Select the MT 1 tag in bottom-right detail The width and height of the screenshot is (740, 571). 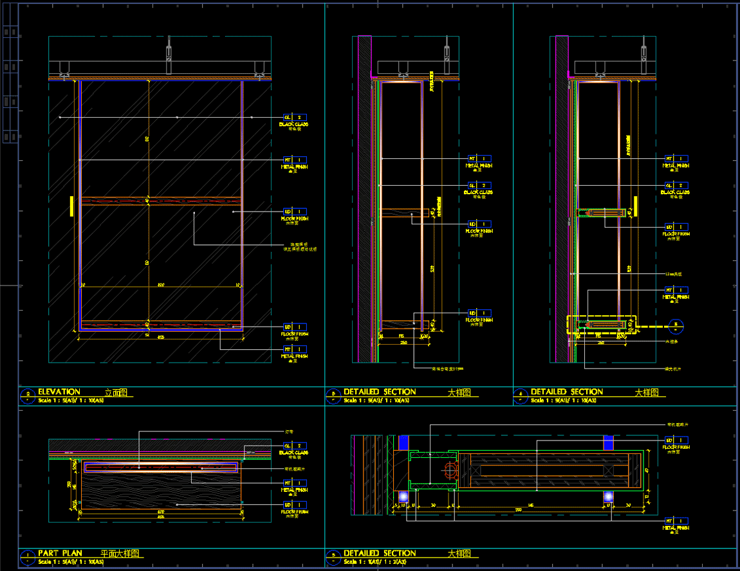click(675, 521)
